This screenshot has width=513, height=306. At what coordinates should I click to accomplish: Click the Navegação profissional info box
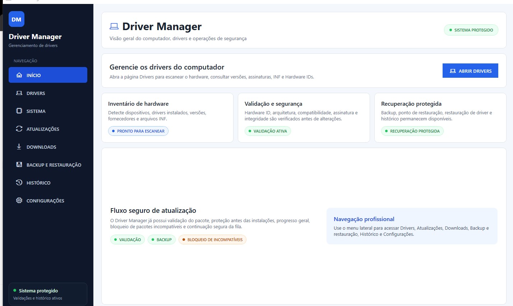[x=412, y=226]
